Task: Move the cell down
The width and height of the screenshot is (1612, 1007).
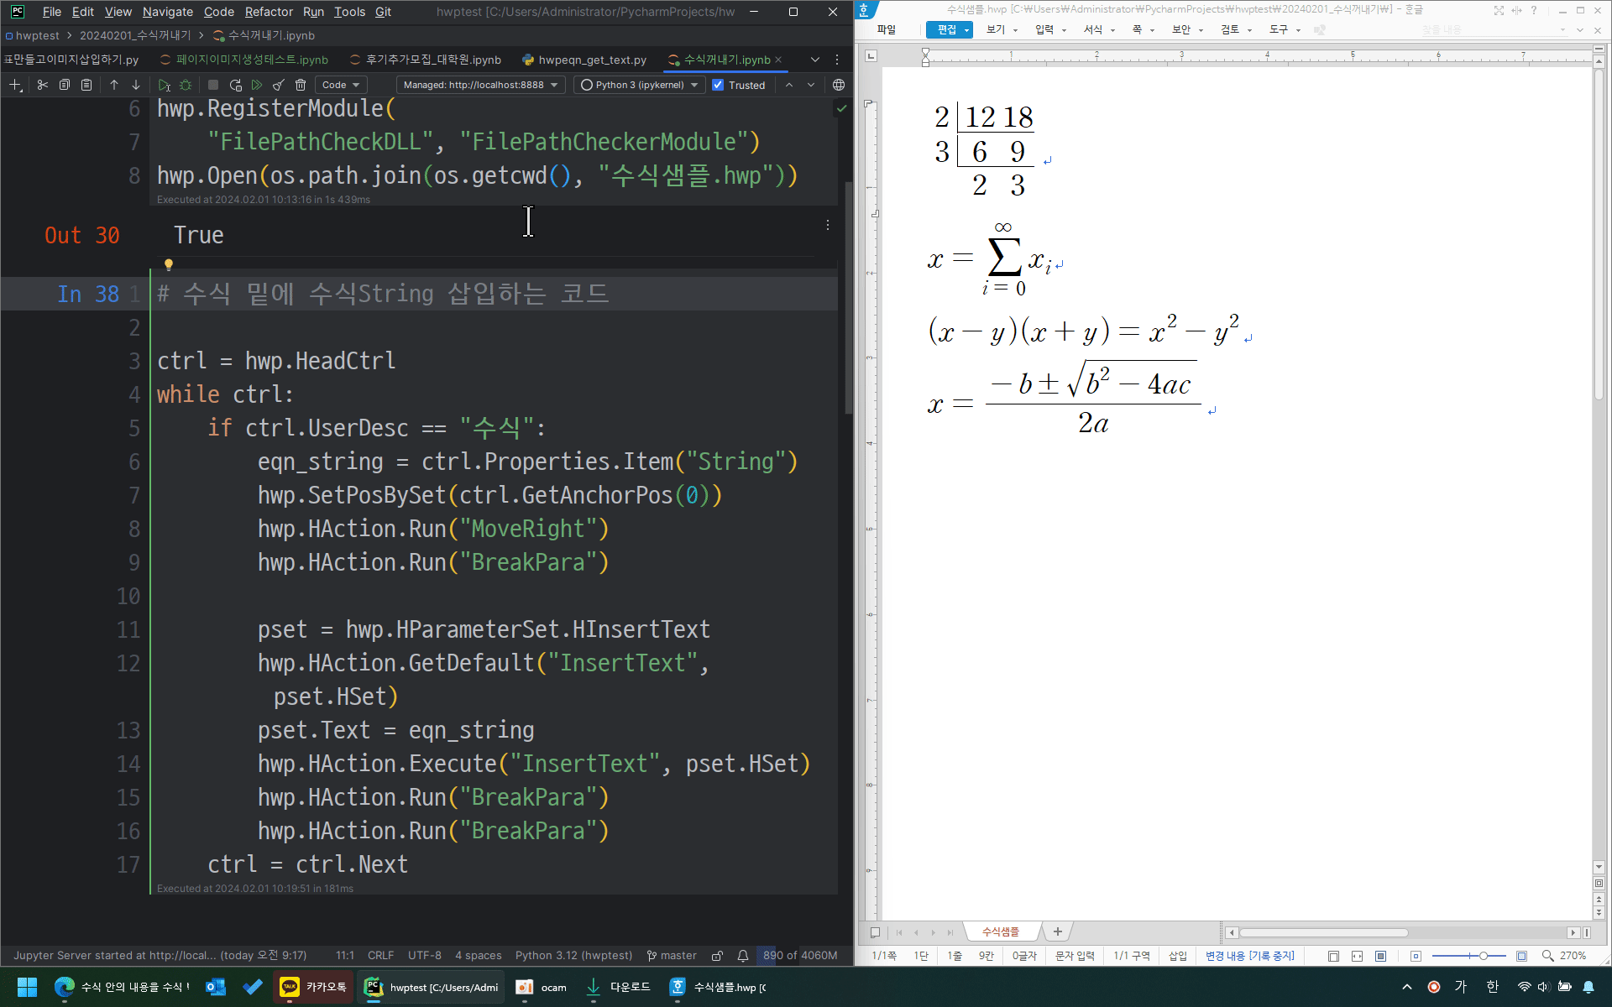Action: 135,85
